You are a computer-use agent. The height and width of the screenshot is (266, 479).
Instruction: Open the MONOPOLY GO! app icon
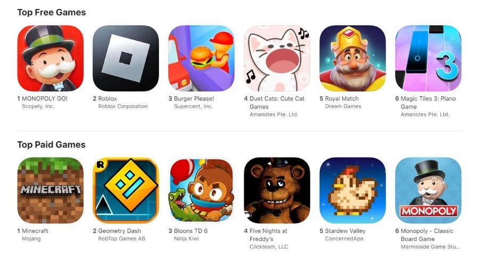51,59
